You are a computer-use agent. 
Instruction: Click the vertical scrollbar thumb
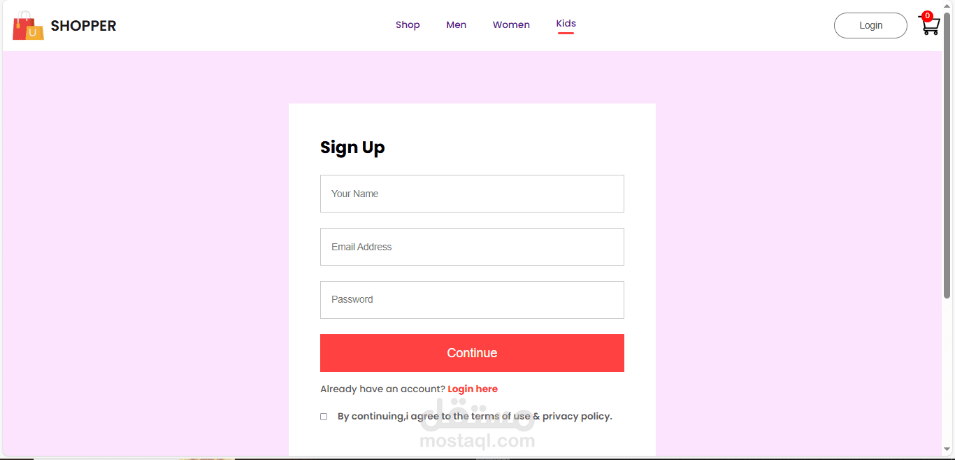pos(947,154)
